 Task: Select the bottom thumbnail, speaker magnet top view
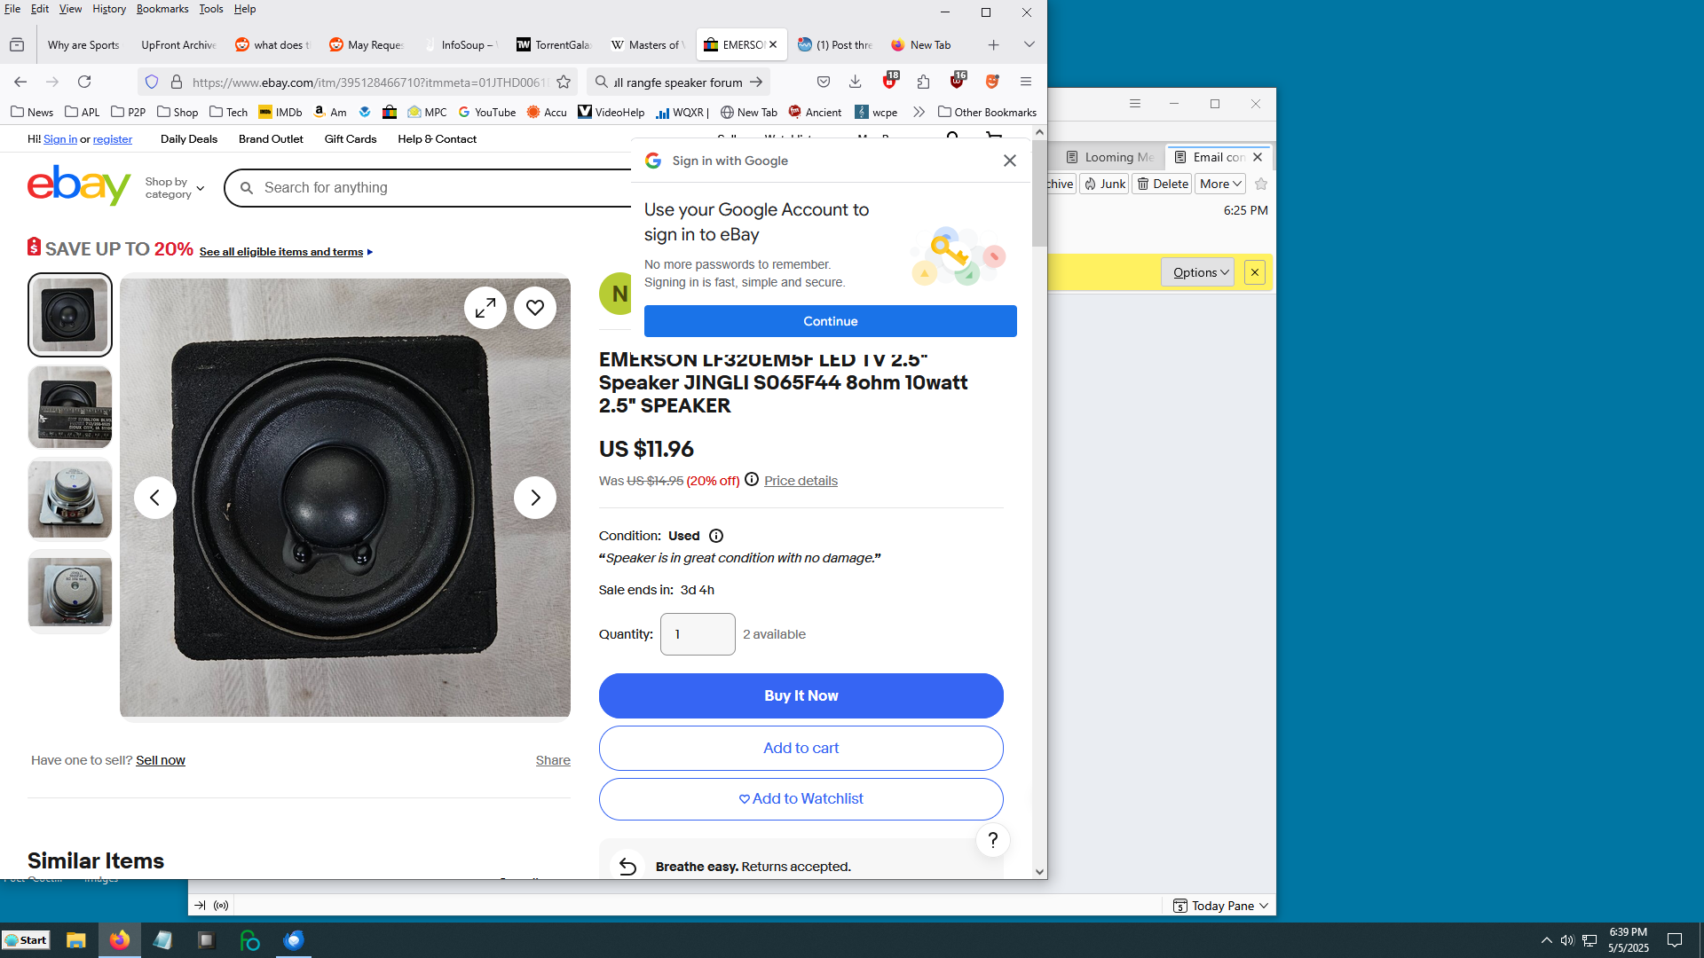tap(70, 592)
